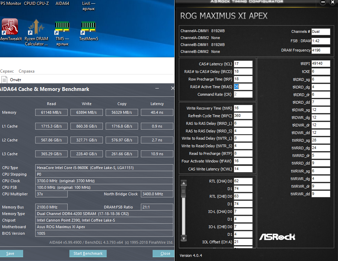Open the Справка menu in AIDA64
This screenshot has height=261, width=338.
pyautogui.click(x=27, y=71)
